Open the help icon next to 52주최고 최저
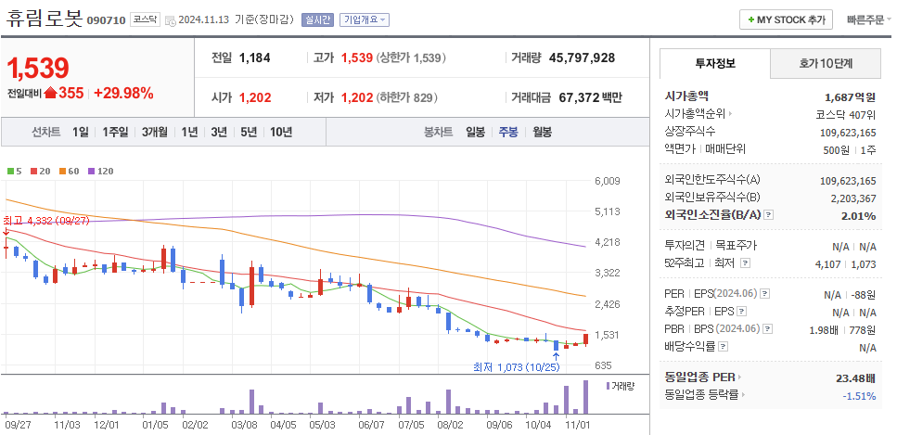Image resolution: width=897 pixels, height=435 pixels. pyautogui.click(x=744, y=262)
